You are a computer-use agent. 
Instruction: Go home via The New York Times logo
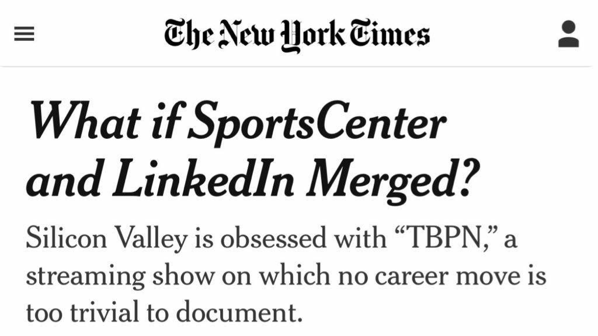tap(297, 34)
